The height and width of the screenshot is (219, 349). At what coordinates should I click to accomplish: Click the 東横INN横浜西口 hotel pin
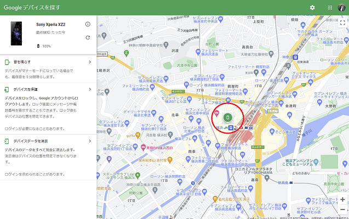pyautogui.click(x=143, y=147)
